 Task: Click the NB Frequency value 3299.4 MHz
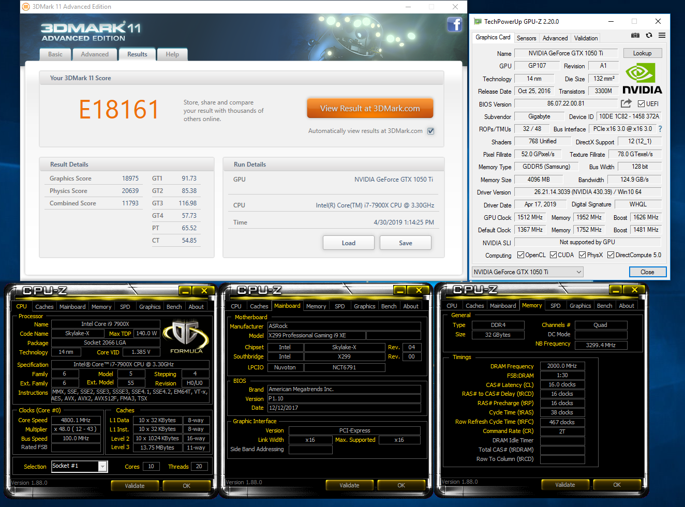click(x=601, y=345)
